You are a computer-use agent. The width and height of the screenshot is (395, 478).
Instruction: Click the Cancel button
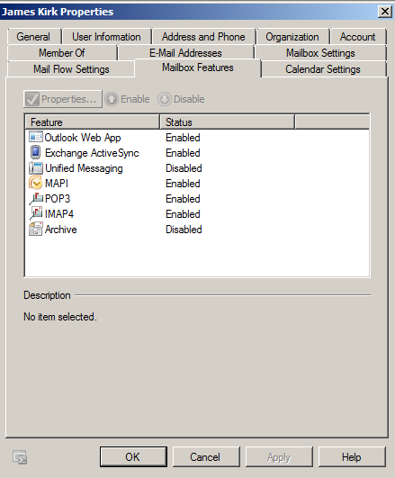[206, 457]
